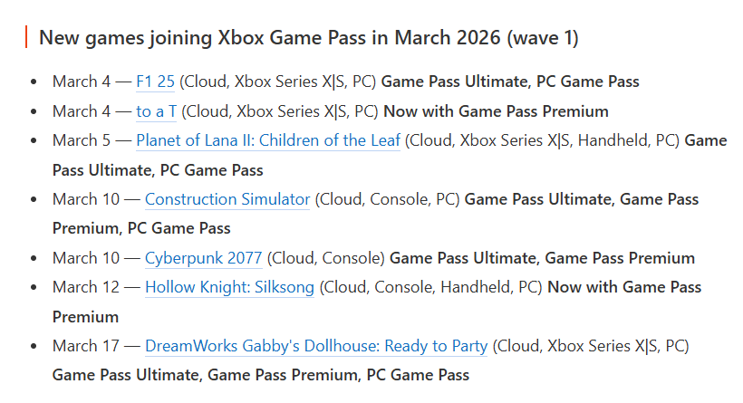Click bold "Now with Game Pass Premium" after to a T
Viewport: 743px width, 403px height.
(x=496, y=111)
